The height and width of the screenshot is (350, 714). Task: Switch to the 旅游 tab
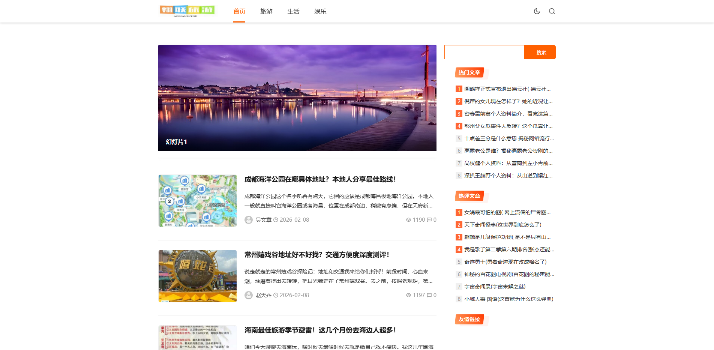pyautogui.click(x=266, y=11)
